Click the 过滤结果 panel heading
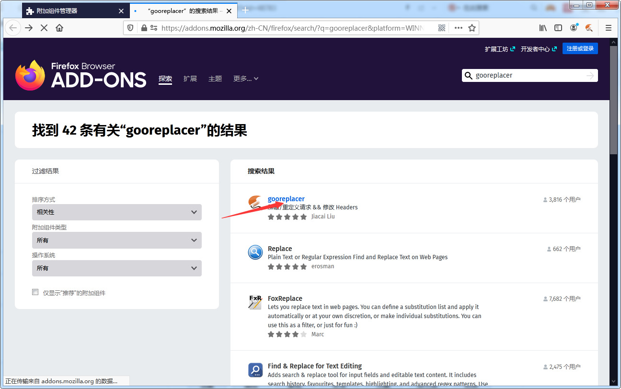This screenshot has width=621, height=389. tap(46, 171)
